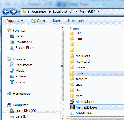124x120 pixels.
Task: Expand the arrow after MameUI64 in address bar
Action: point(99,11)
